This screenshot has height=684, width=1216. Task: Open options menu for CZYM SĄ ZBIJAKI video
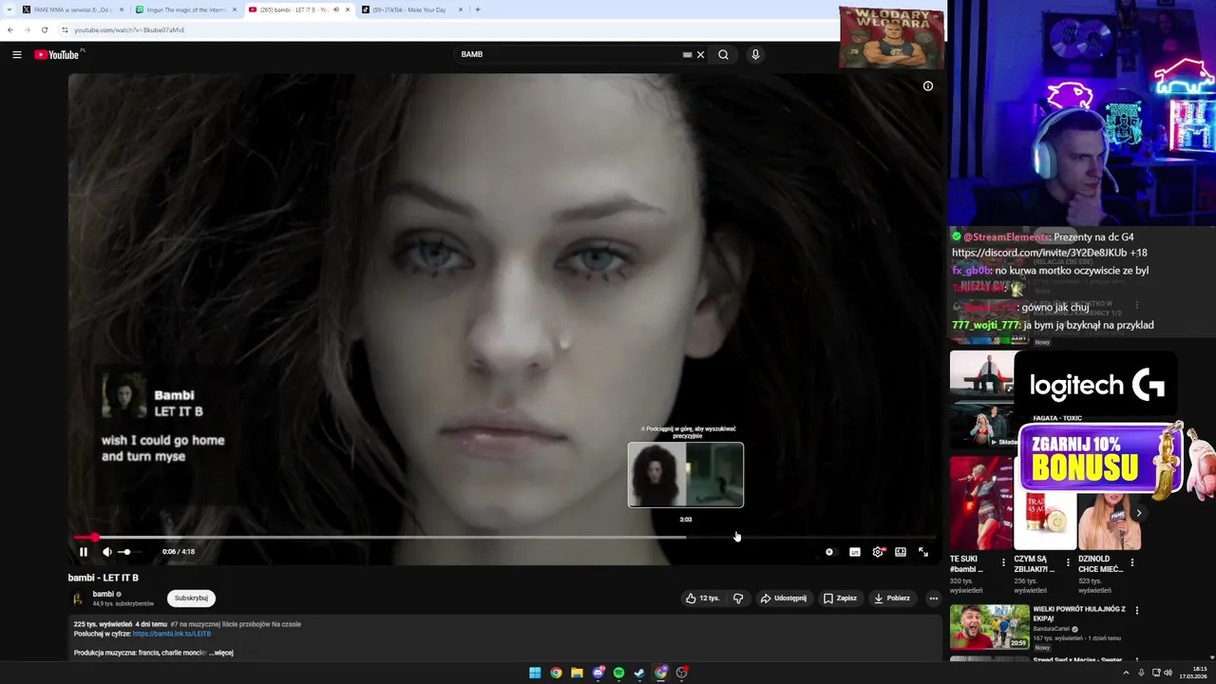point(1068,562)
